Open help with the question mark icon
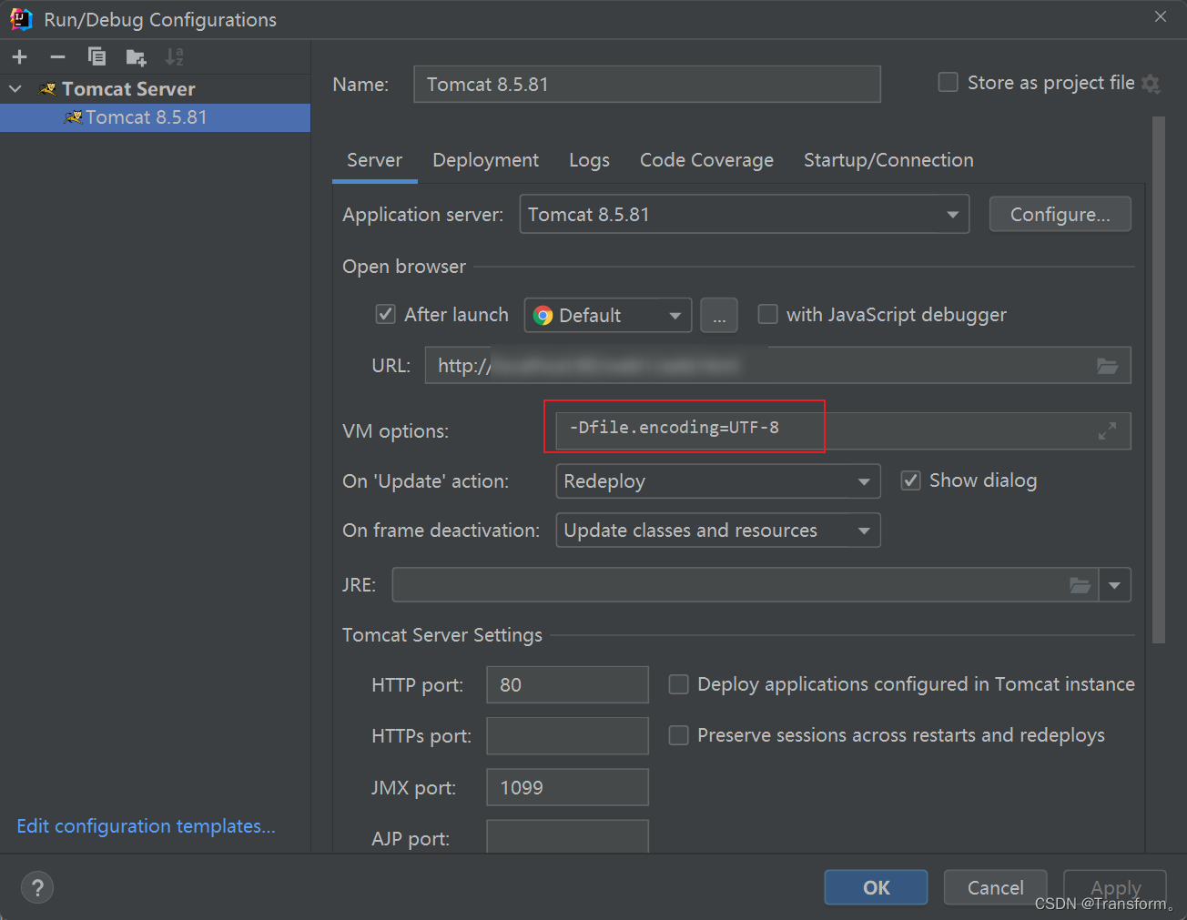This screenshot has height=920, width=1187. pos(37,888)
